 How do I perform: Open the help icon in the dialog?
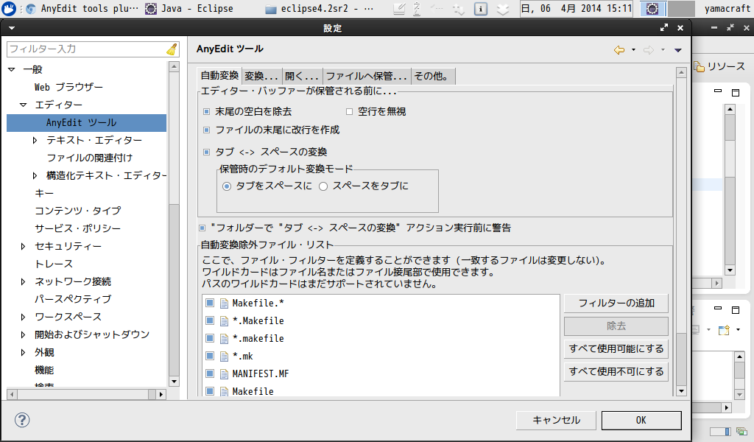coord(21,420)
